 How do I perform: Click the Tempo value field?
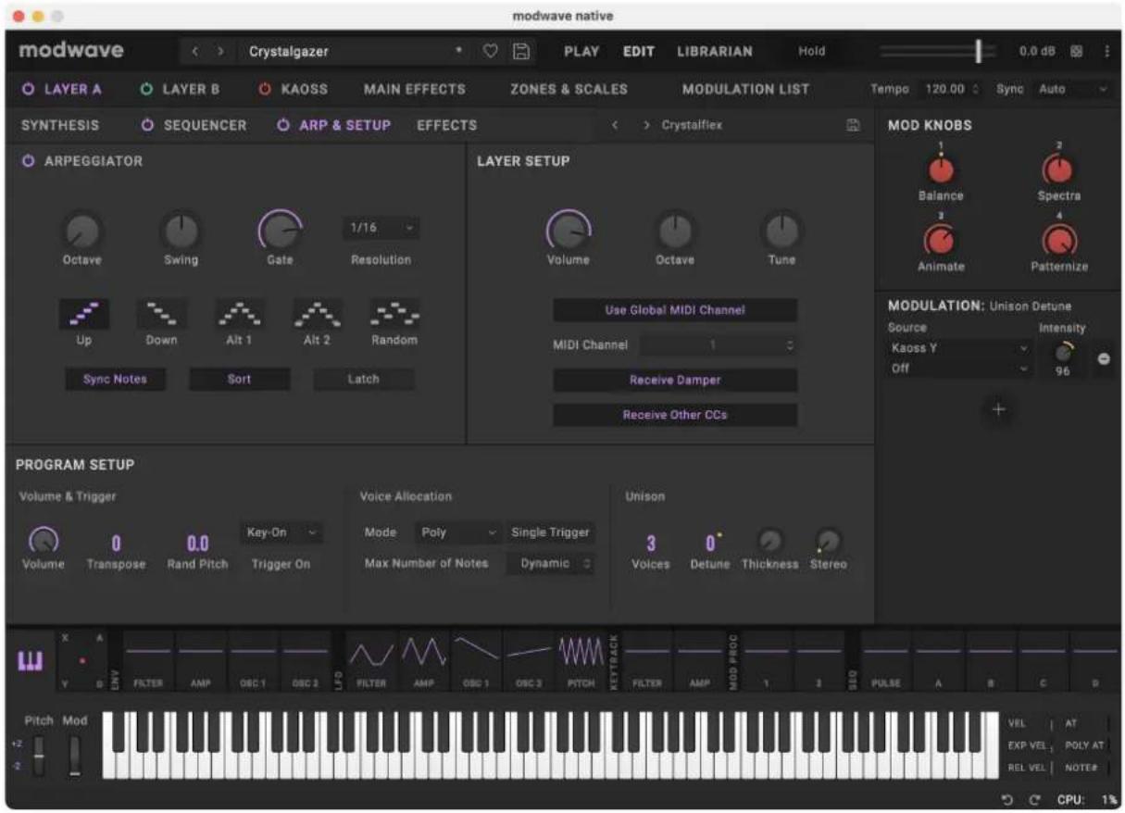coord(949,89)
